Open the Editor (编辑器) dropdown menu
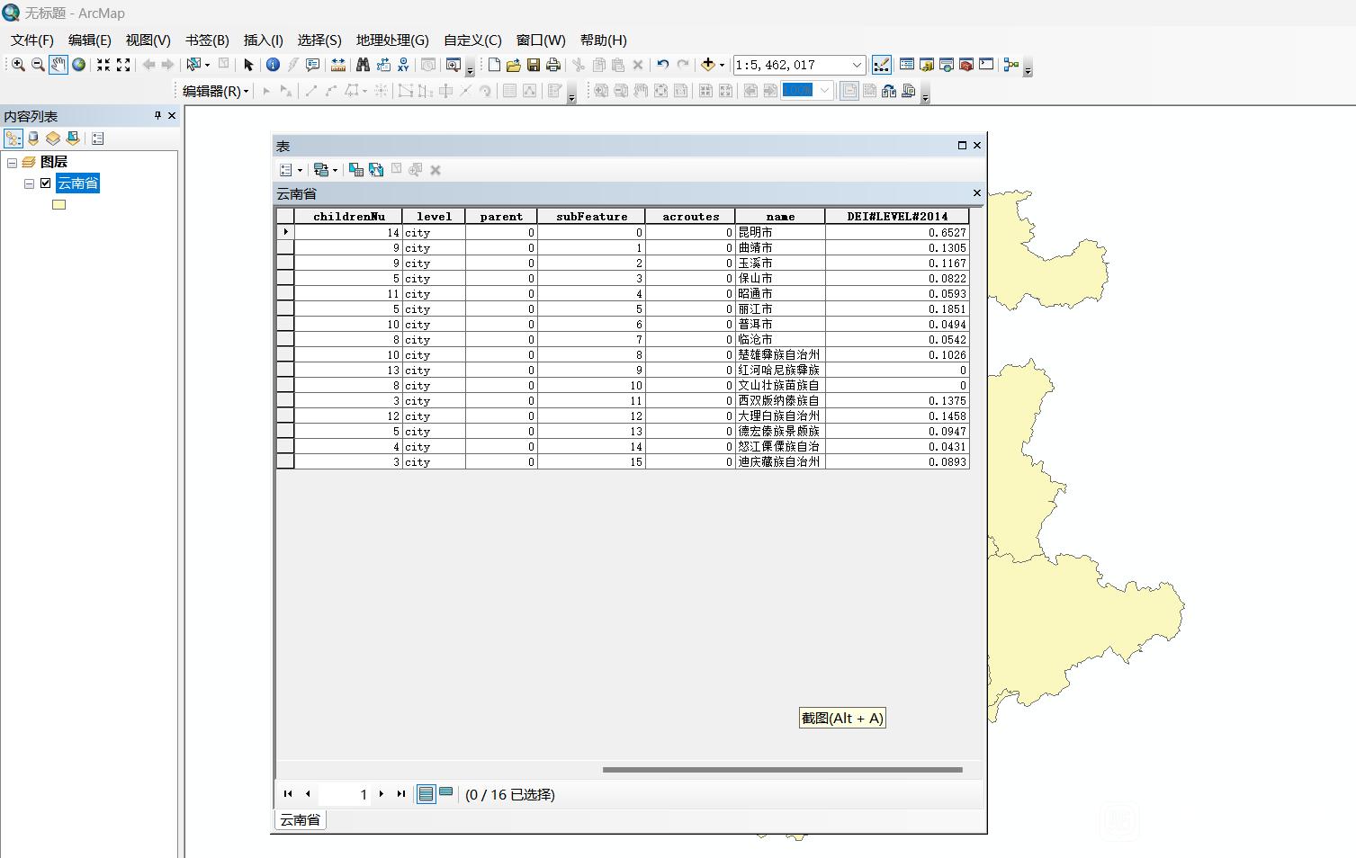 (x=215, y=91)
